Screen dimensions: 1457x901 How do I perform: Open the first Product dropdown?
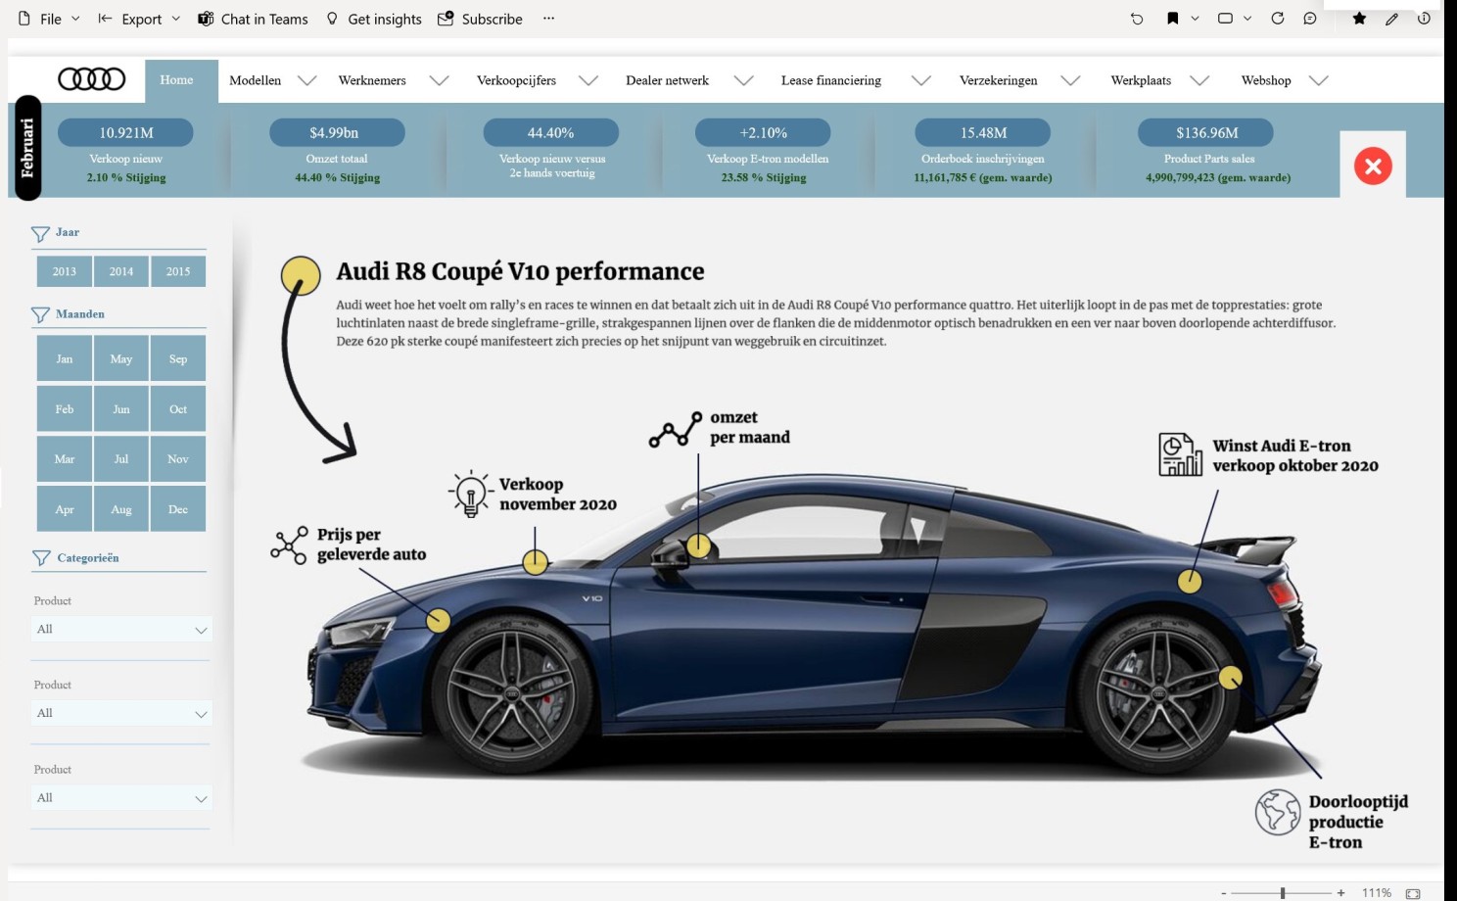point(121,629)
